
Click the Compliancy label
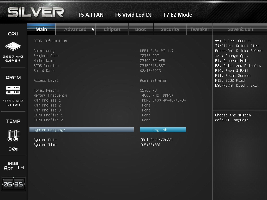[x=44, y=51]
